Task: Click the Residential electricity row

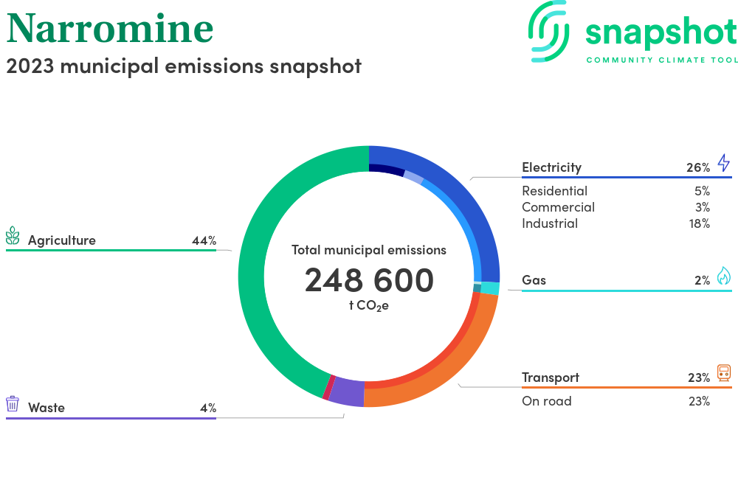Action: pyautogui.click(x=554, y=191)
